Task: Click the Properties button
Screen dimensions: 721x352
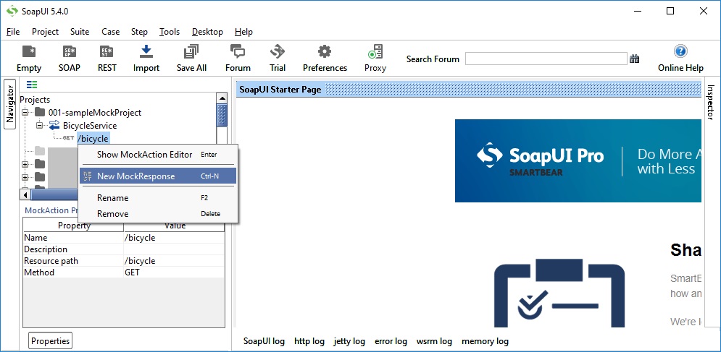Action: (x=51, y=341)
